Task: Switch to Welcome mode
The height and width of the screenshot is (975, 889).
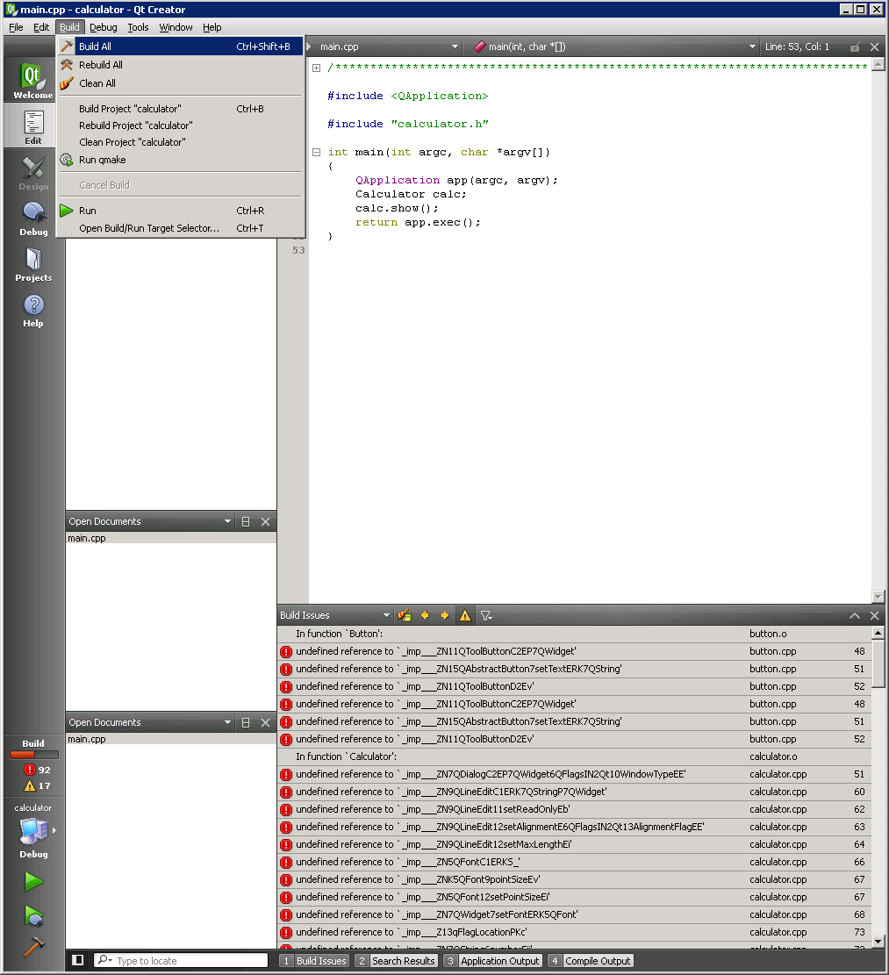Action: [33, 80]
